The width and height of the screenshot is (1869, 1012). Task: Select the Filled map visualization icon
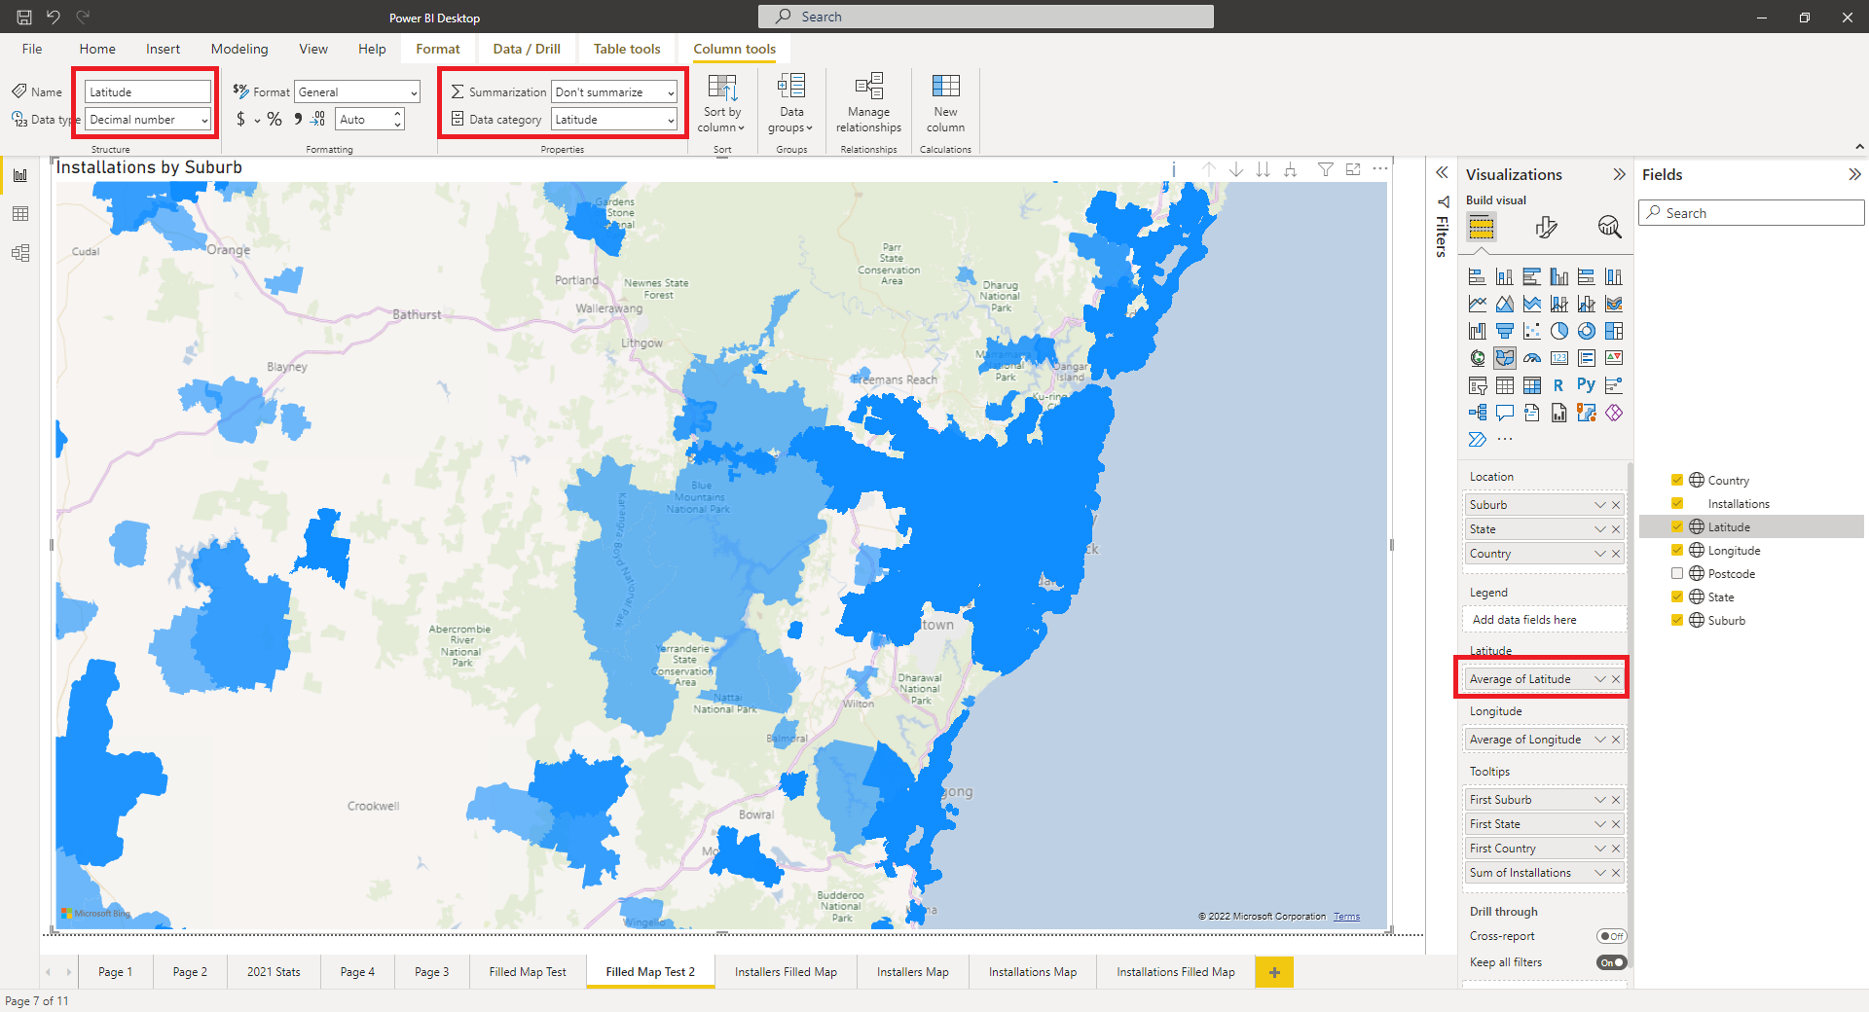tap(1505, 358)
